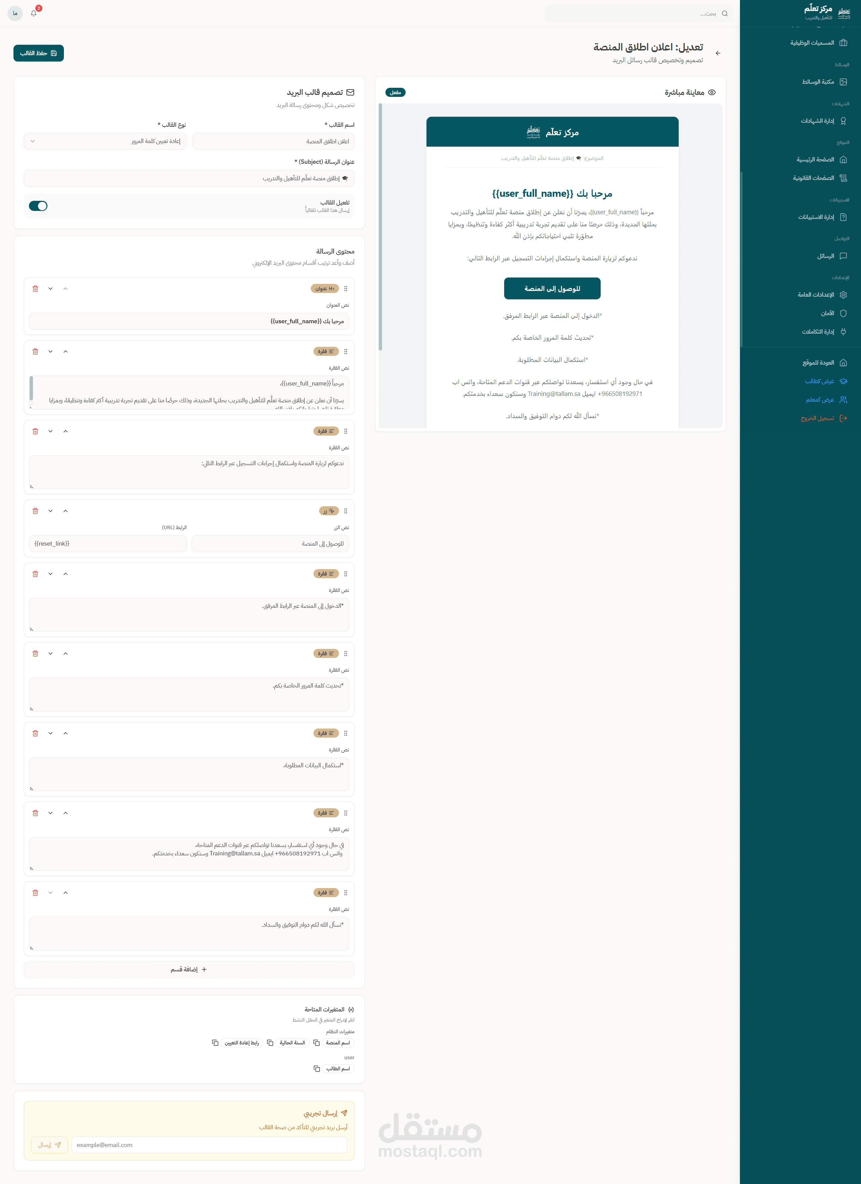Copy the 'اسم الطالب' variable with its copy icon
This screenshot has height=1184, width=861.
click(x=316, y=1069)
